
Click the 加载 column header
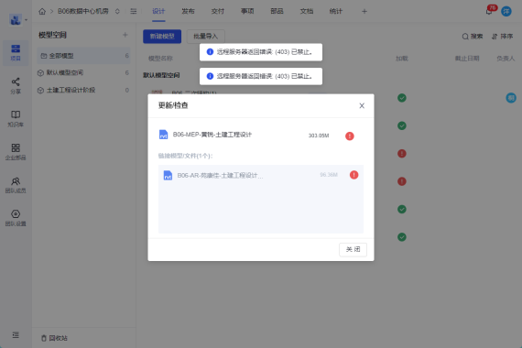[x=402, y=59]
